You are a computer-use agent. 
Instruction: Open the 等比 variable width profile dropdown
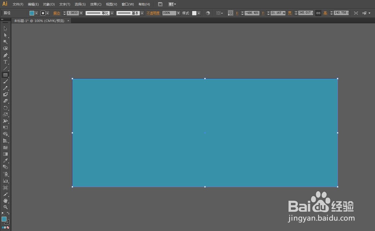(x=112, y=13)
